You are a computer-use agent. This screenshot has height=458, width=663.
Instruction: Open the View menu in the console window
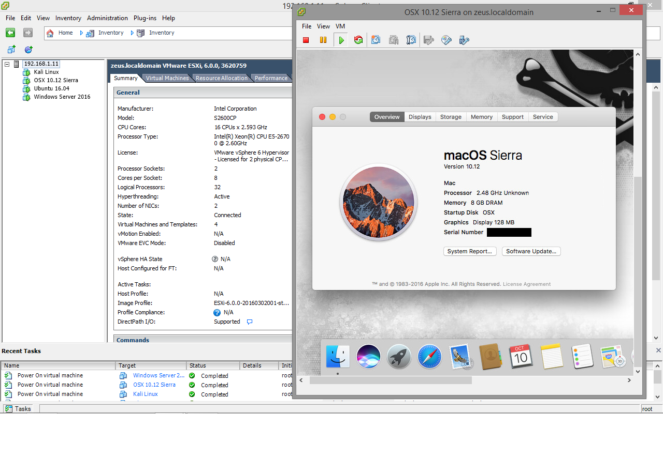[323, 26]
